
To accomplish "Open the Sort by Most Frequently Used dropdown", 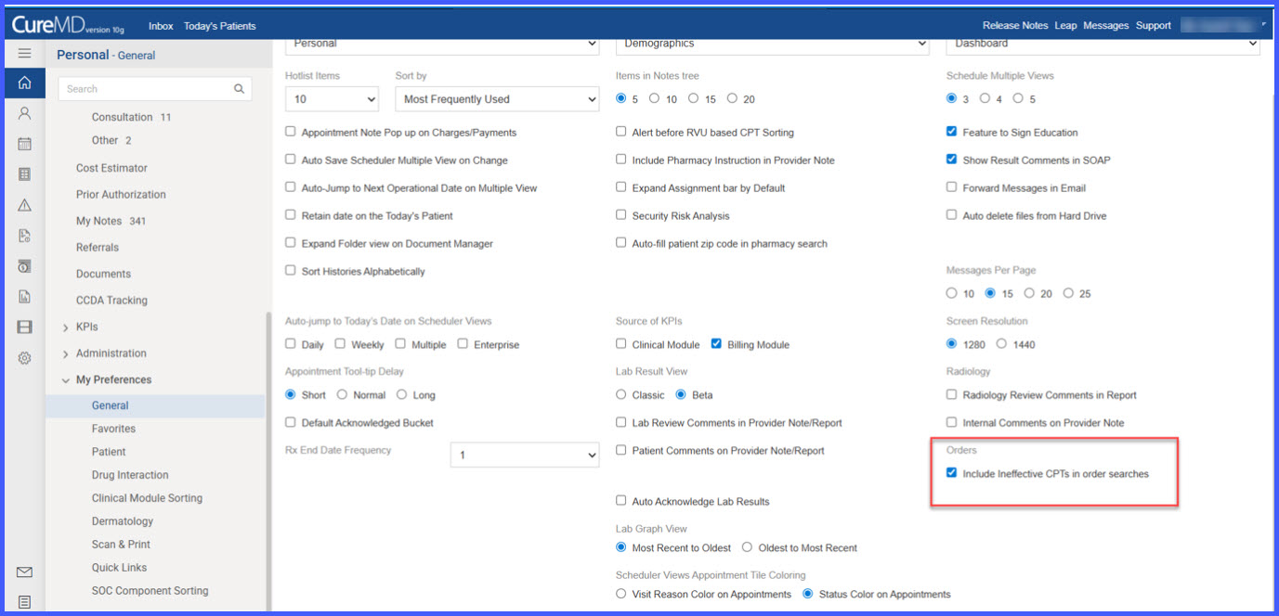I will tap(497, 99).
